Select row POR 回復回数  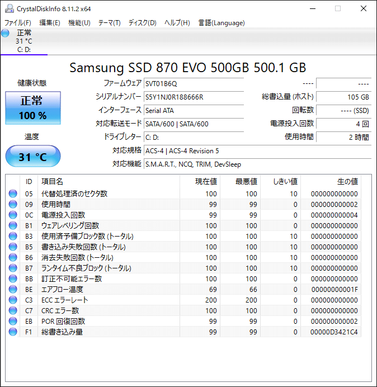click(183, 321)
